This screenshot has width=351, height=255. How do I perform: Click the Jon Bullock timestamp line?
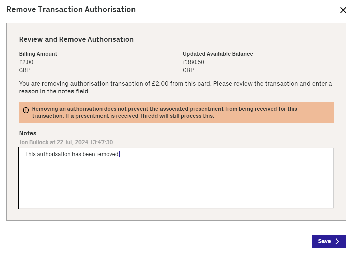[66, 142]
